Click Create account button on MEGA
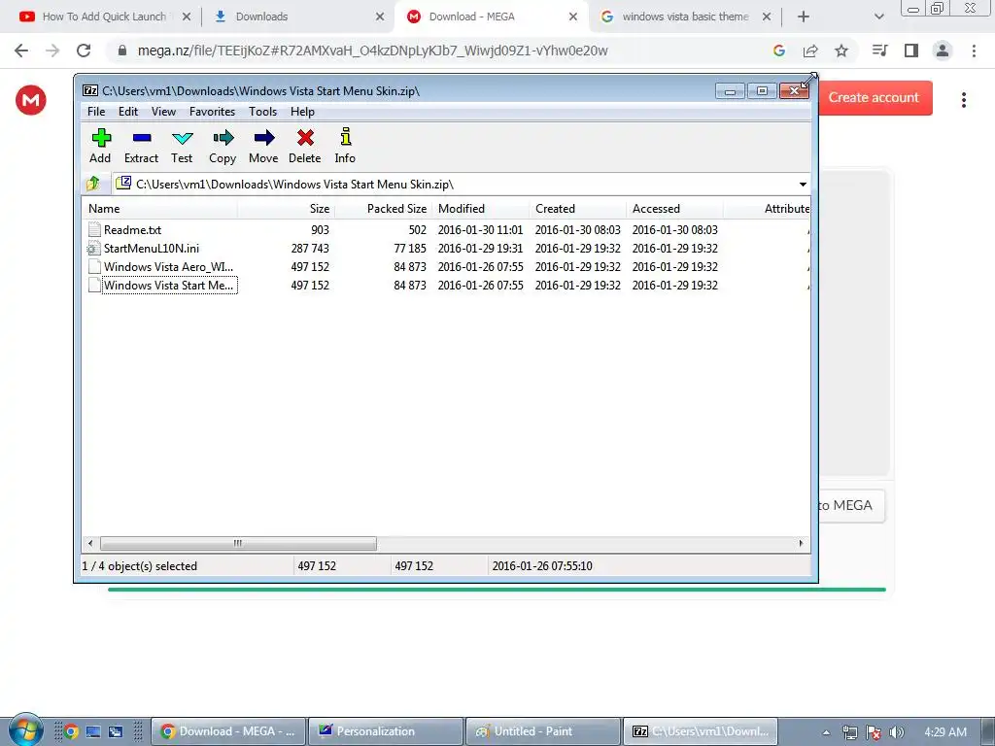 coord(875,98)
